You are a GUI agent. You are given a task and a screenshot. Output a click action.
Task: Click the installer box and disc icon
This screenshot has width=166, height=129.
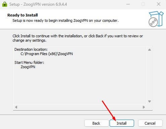tap(156, 19)
